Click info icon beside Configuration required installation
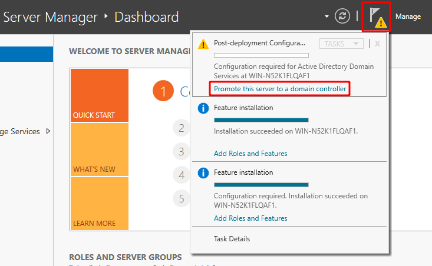Viewport: 432px width, 266px height. 203,173
